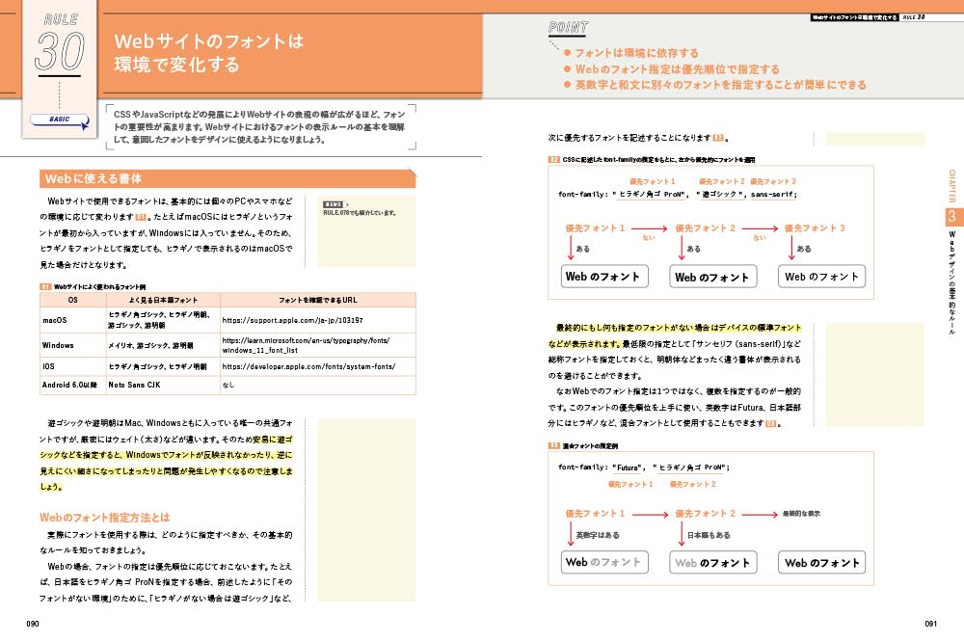
Task: Click the caption "混合フォントの指定例"
Action: point(590,445)
